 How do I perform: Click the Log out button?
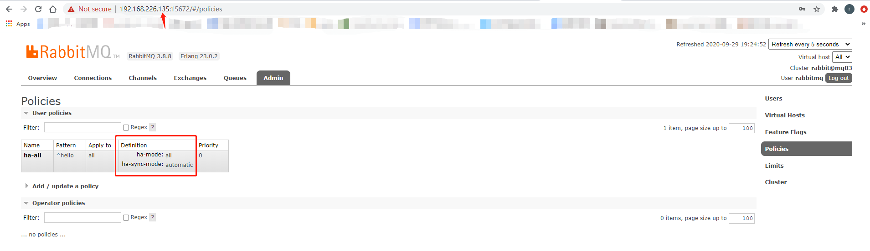coord(839,78)
